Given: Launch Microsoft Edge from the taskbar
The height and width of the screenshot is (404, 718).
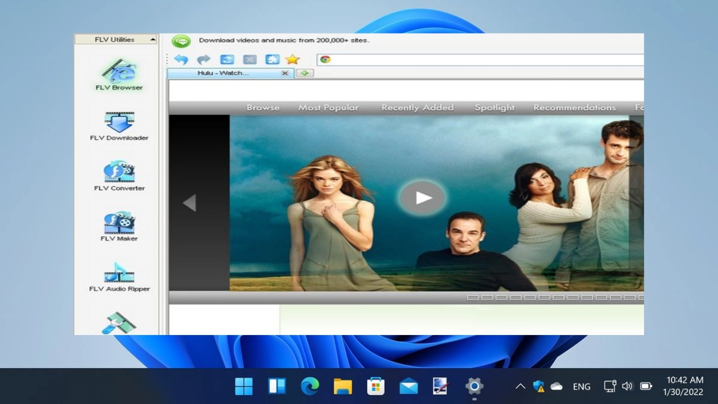Looking at the screenshot, I should (310, 386).
